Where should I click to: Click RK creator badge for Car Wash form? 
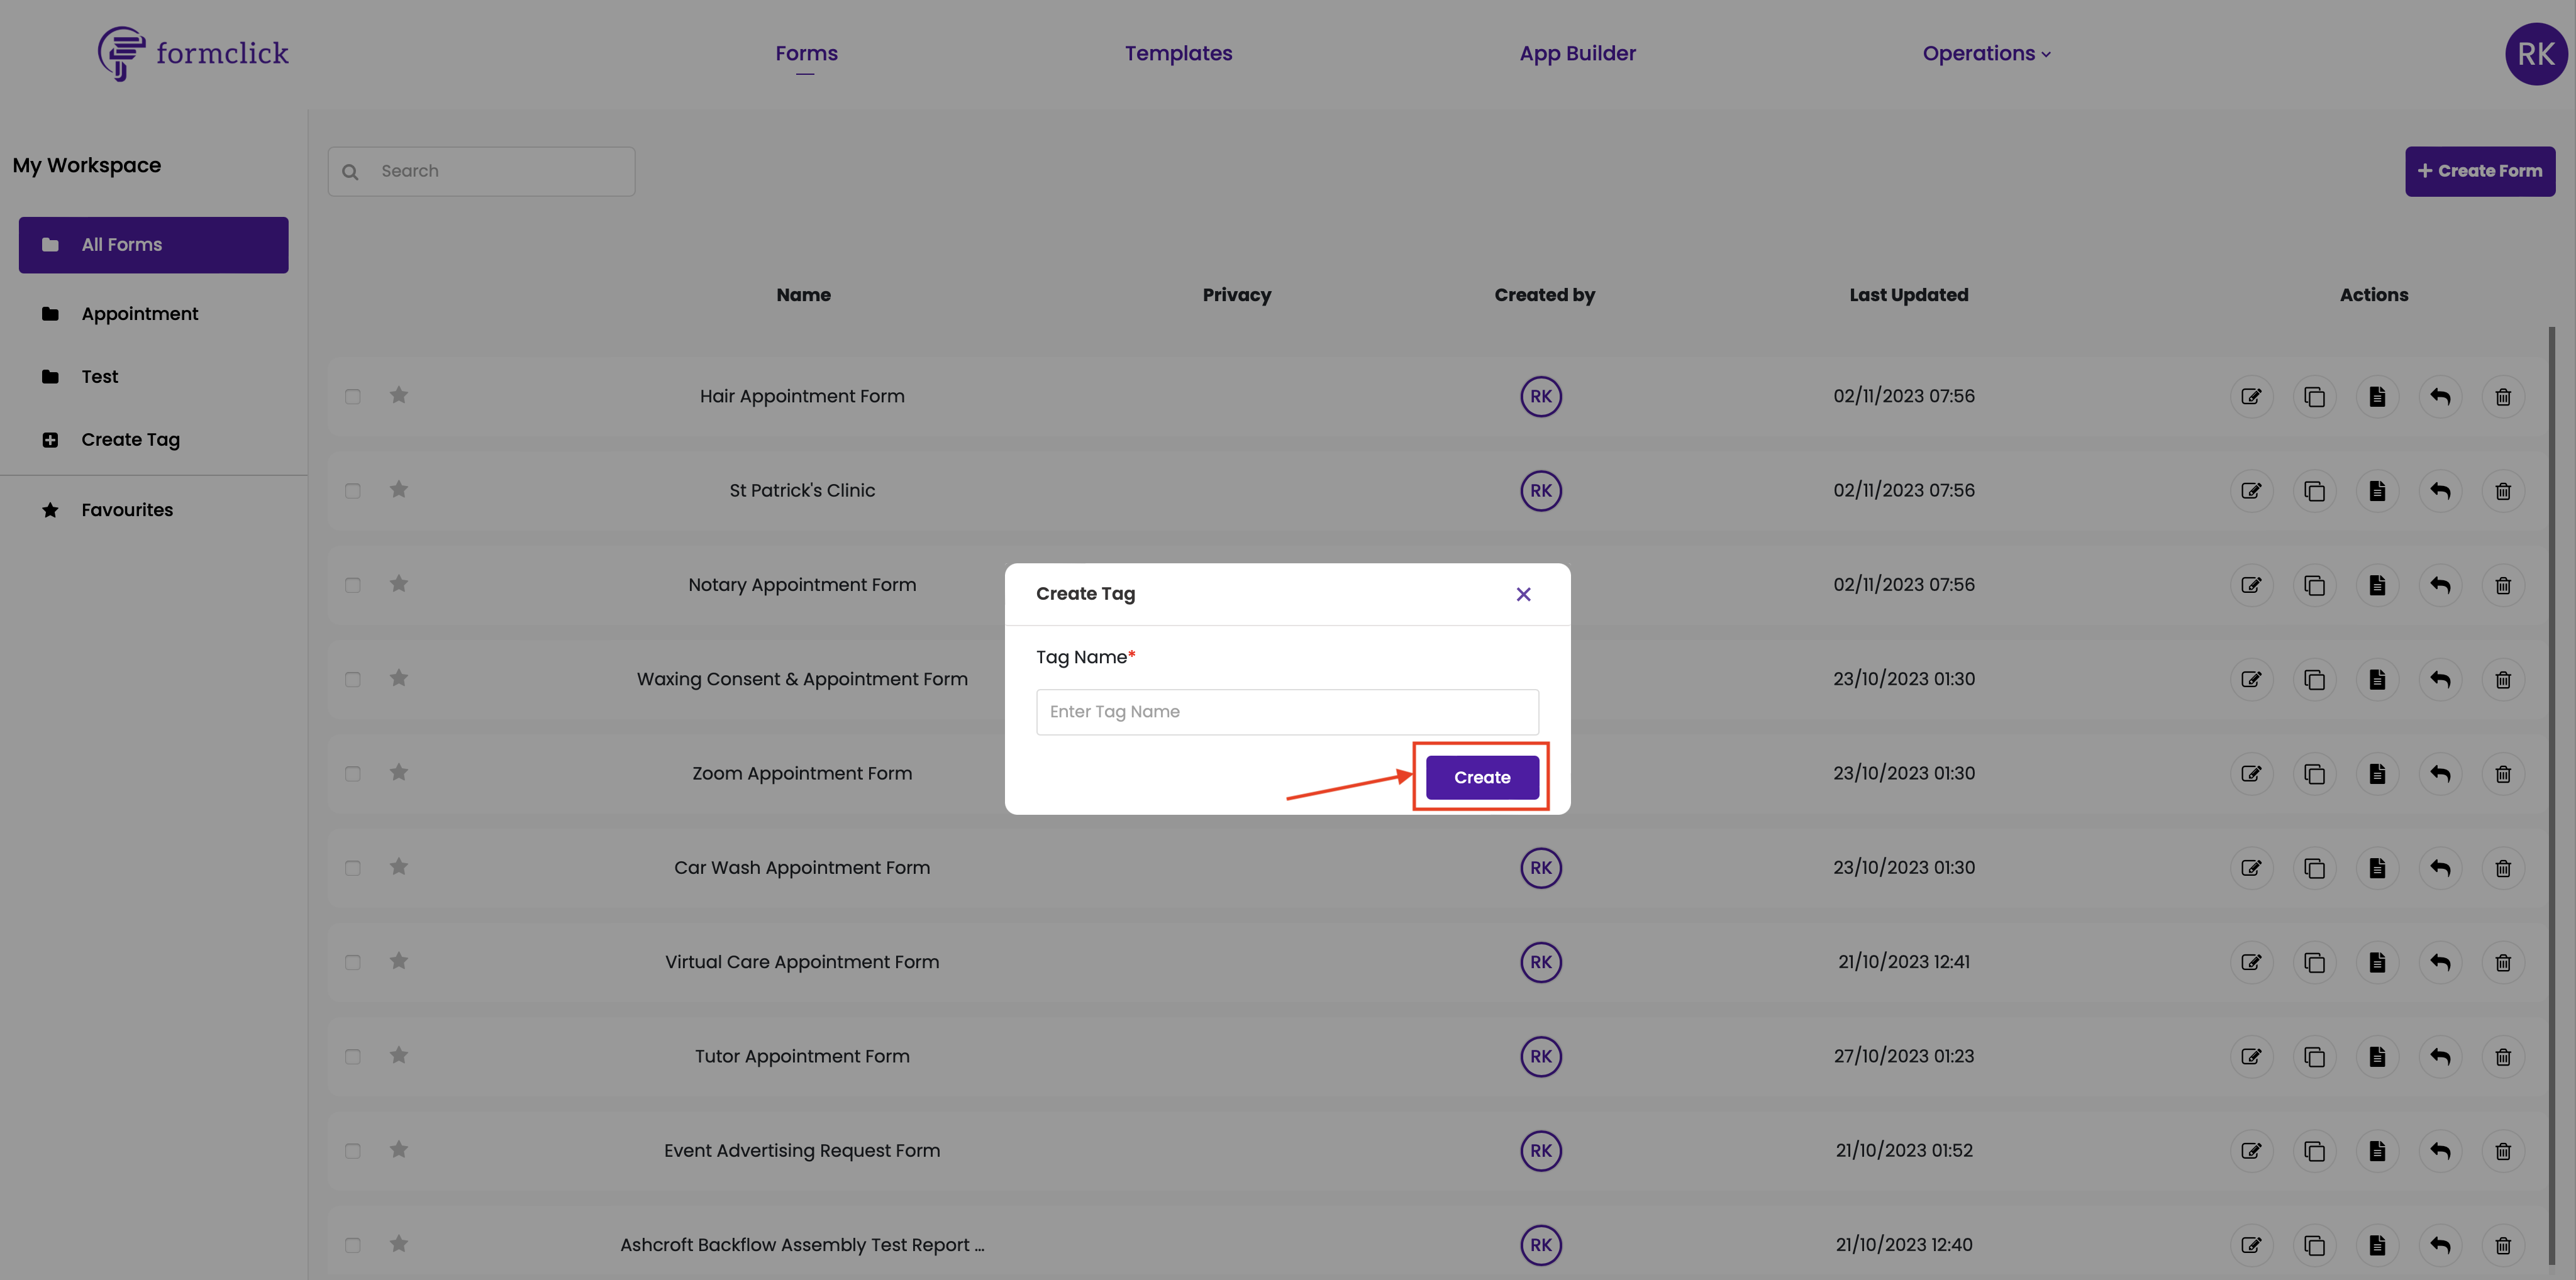1541,868
